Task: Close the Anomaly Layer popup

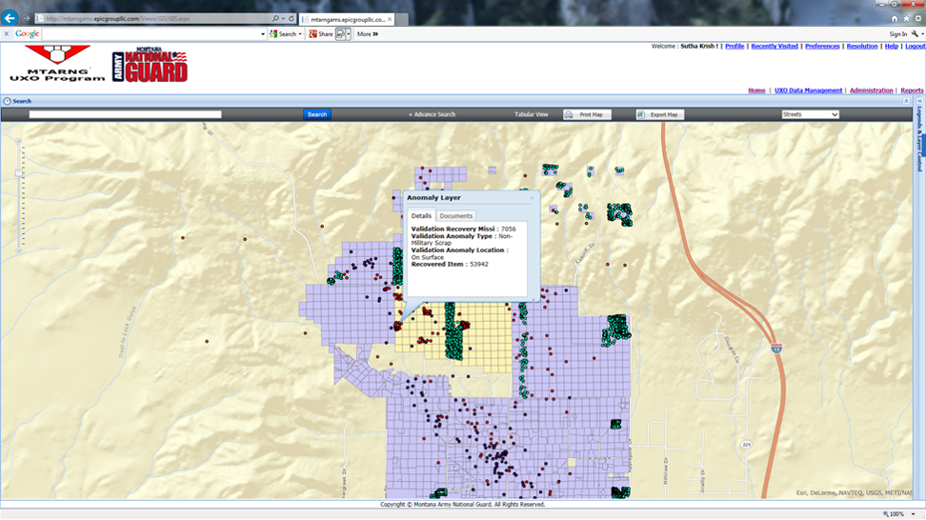Action: pos(532,198)
